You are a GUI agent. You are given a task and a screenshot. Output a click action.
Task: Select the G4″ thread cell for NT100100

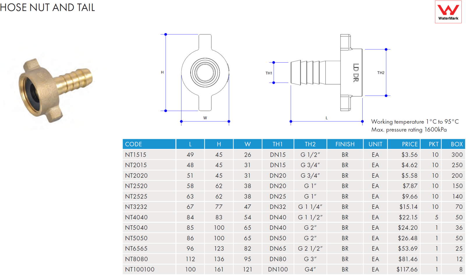coord(310,269)
